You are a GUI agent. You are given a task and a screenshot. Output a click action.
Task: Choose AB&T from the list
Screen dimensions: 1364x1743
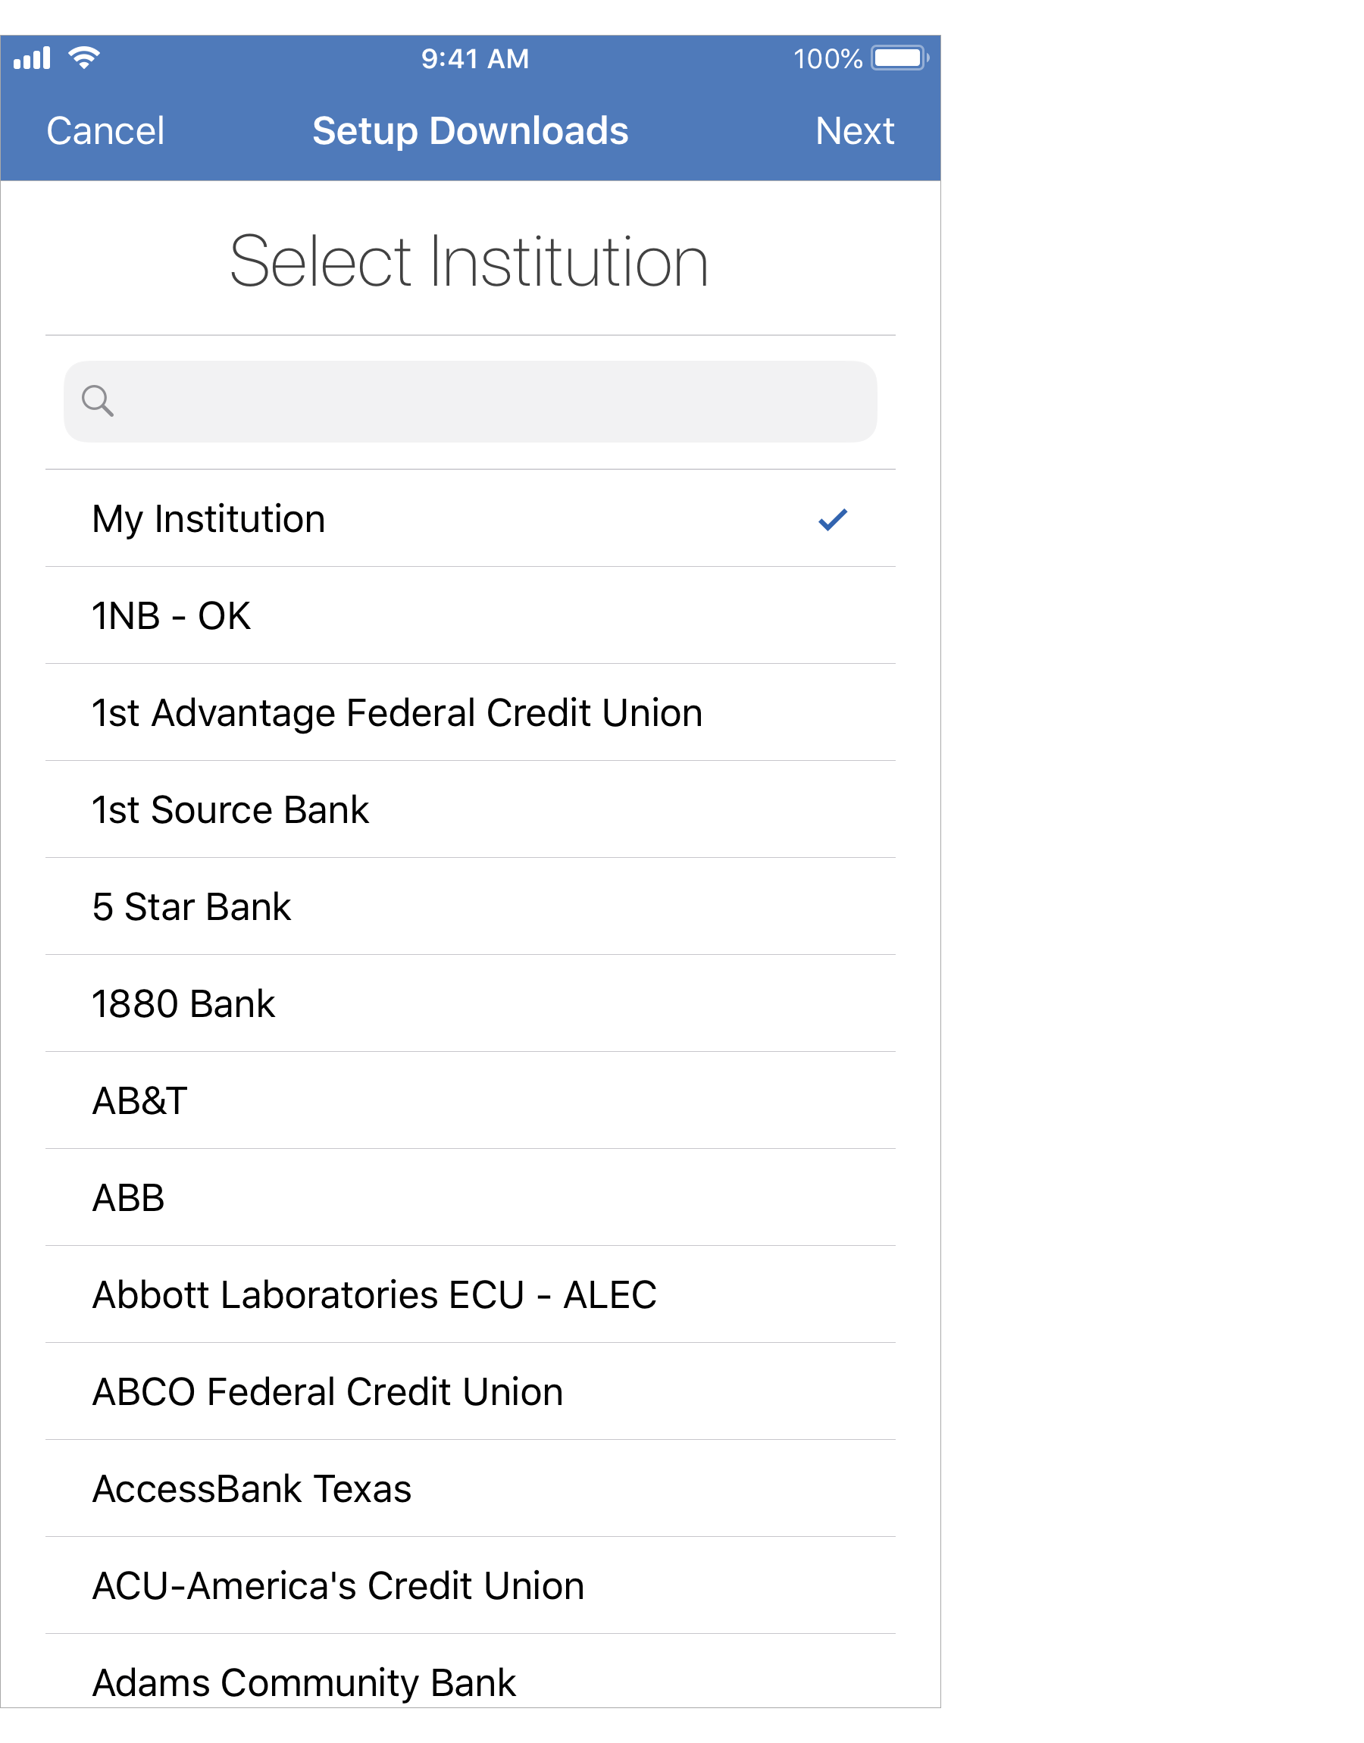320,1101
